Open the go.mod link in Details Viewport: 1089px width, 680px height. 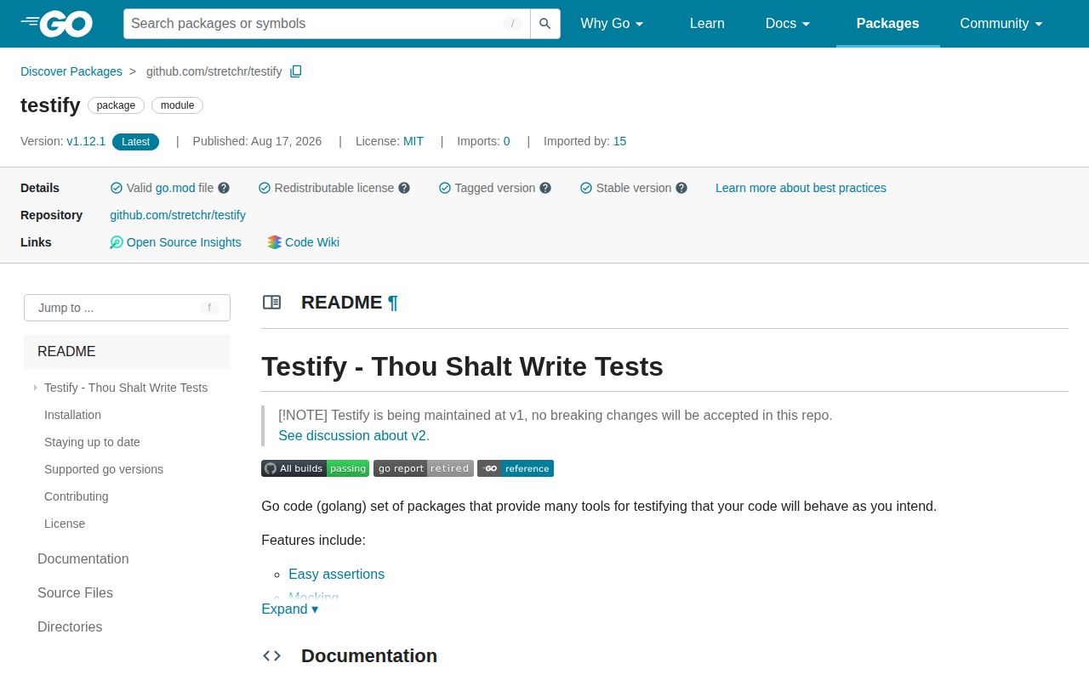(x=175, y=188)
